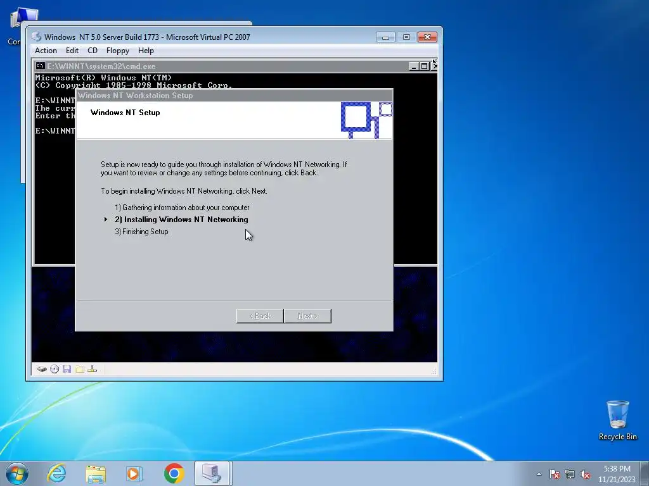Screen dimensions: 649x486
Task: Open the Help menu in Virtual PC
Action: tap(146, 51)
